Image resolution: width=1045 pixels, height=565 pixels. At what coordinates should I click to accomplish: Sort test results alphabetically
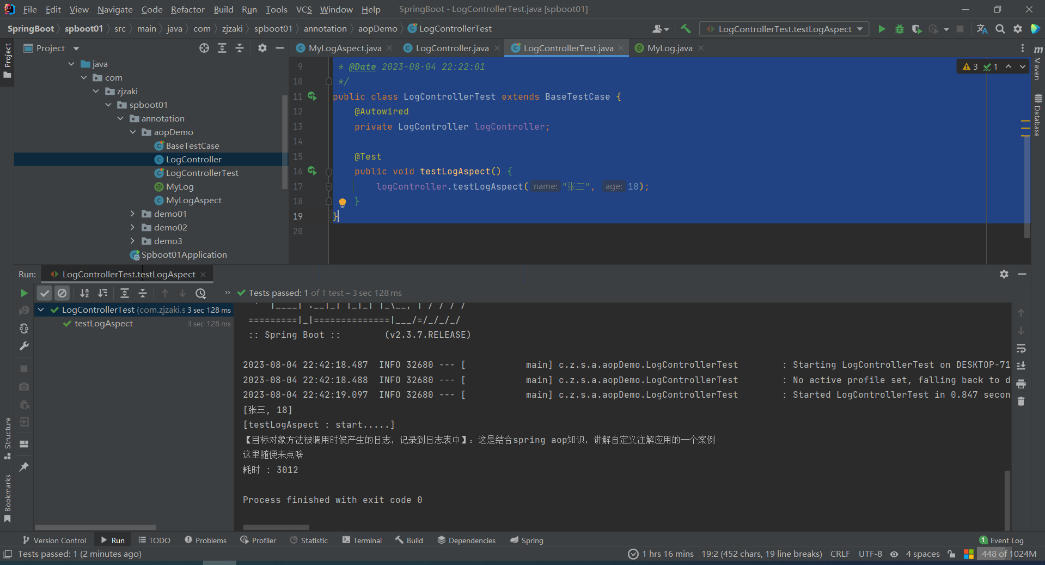(84, 293)
